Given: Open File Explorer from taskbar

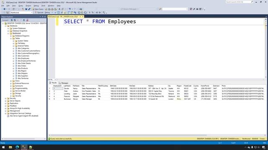Looking at the screenshot, I should click(x=10, y=147).
